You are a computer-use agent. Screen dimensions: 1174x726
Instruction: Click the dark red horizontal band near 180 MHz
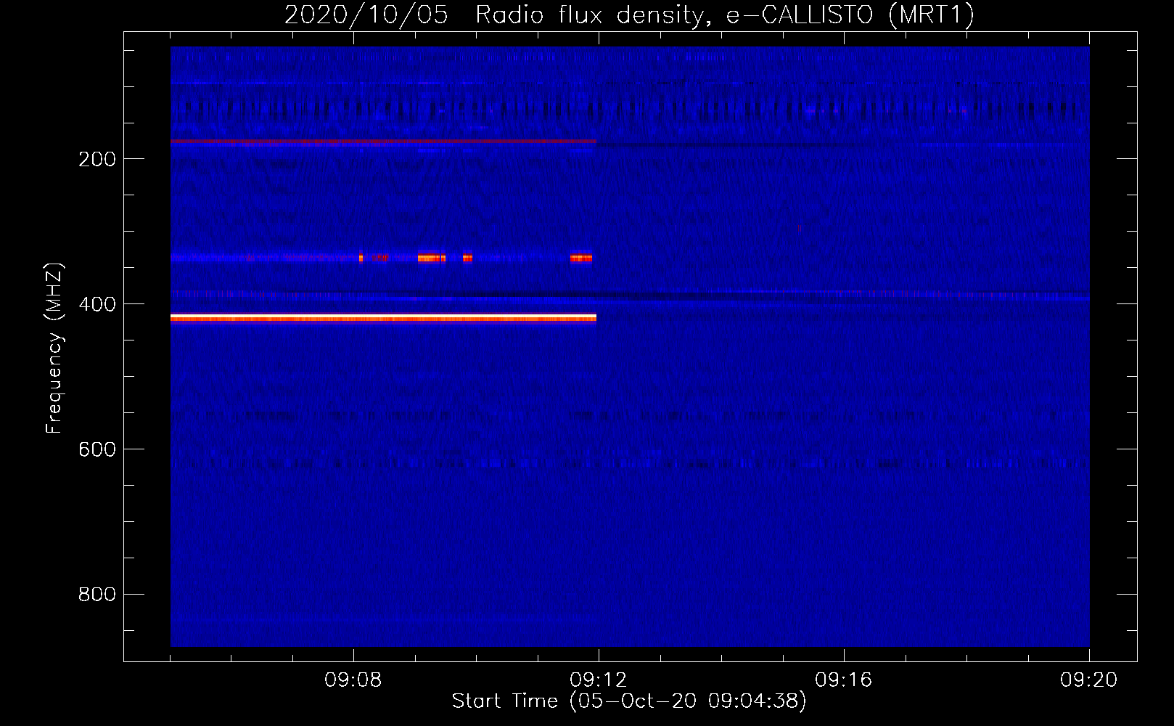383,142
